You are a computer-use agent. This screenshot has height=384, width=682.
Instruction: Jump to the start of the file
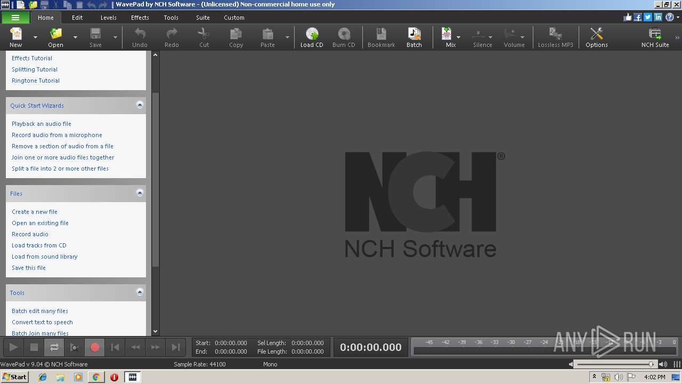[115, 347]
